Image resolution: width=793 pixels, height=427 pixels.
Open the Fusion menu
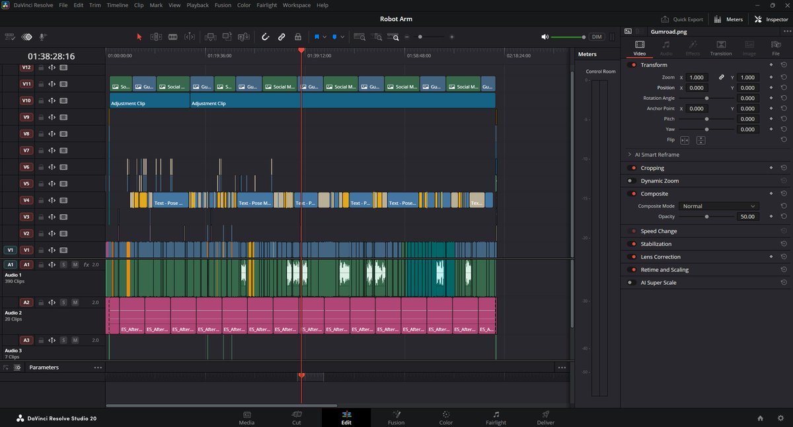pyautogui.click(x=223, y=5)
